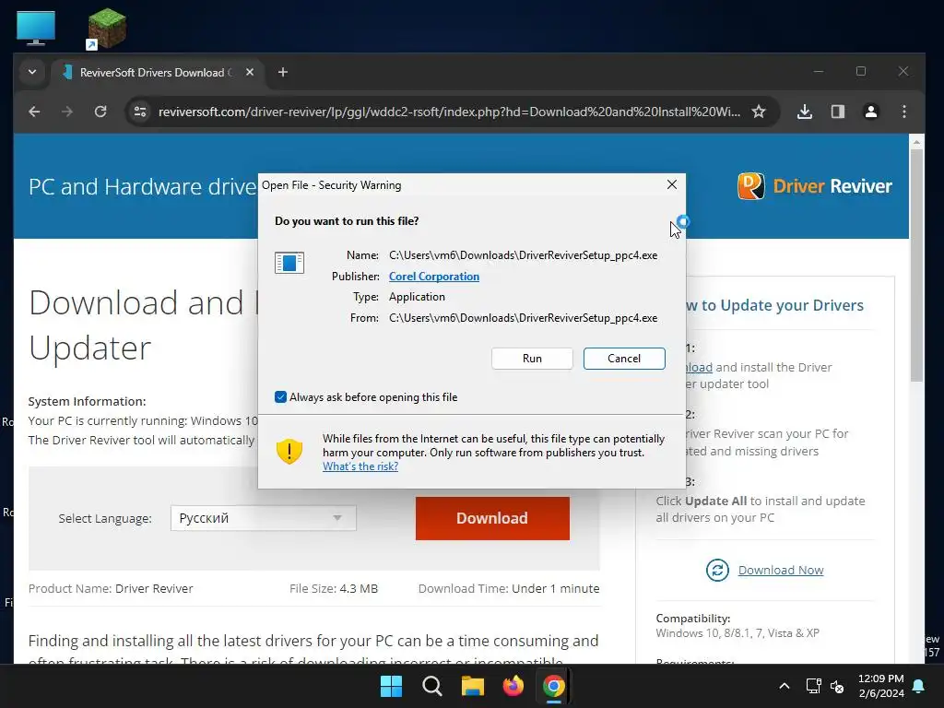Open Chrome downloads icon
The height and width of the screenshot is (708, 944).
coord(805,112)
